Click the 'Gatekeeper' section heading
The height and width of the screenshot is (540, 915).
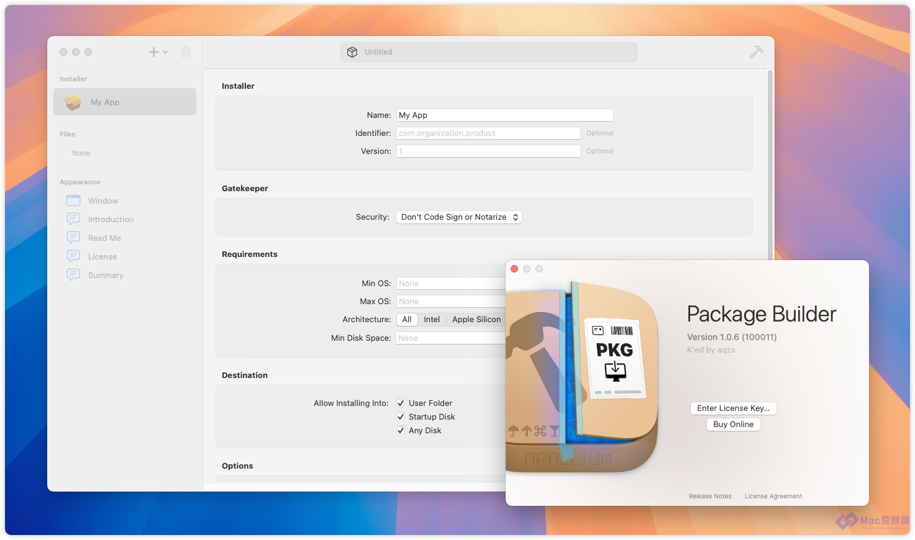[245, 189]
